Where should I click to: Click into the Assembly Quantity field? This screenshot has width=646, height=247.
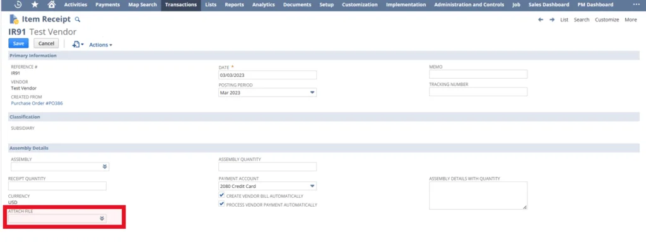tap(267, 167)
